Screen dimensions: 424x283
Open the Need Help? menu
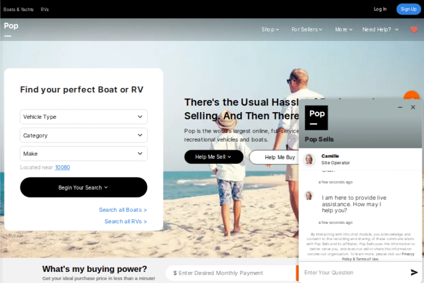380,30
